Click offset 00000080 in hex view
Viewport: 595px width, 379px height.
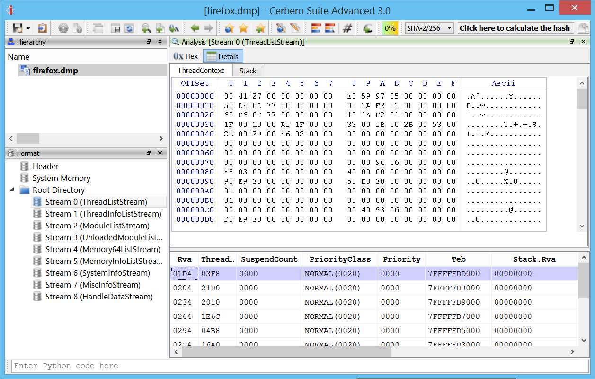click(x=195, y=172)
